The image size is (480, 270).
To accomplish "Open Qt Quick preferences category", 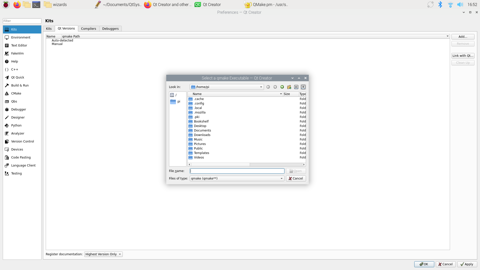I will coord(22,77).
